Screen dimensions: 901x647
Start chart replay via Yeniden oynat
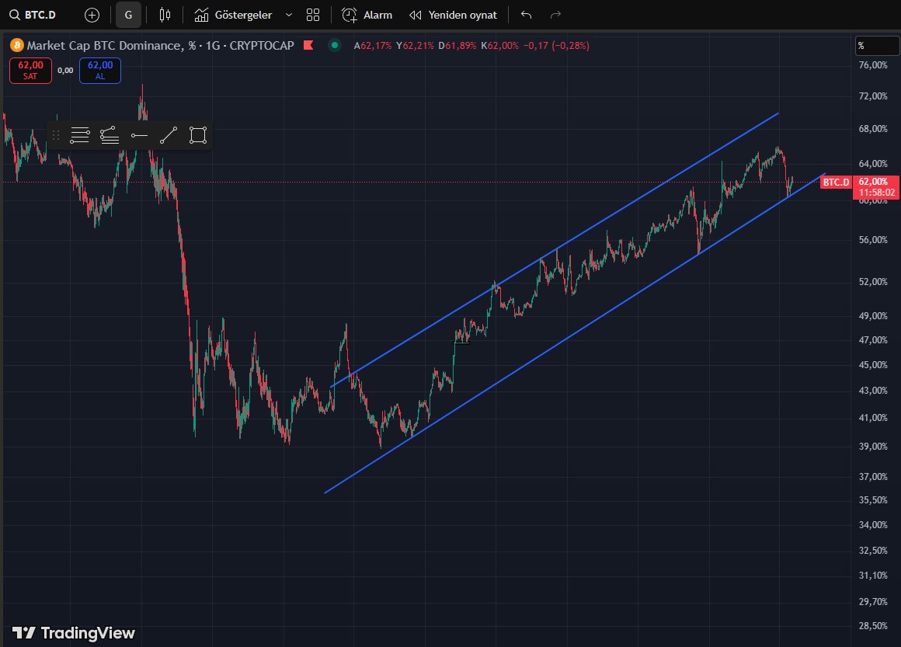coord(453,14)
